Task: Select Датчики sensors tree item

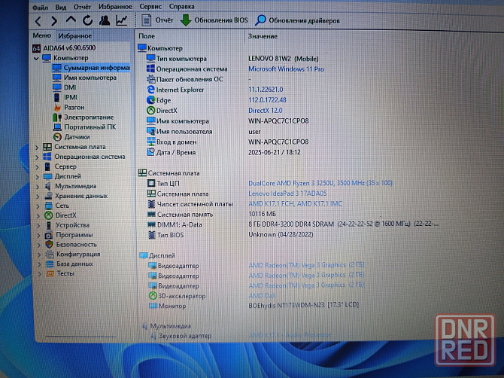Action: (71, 137)
